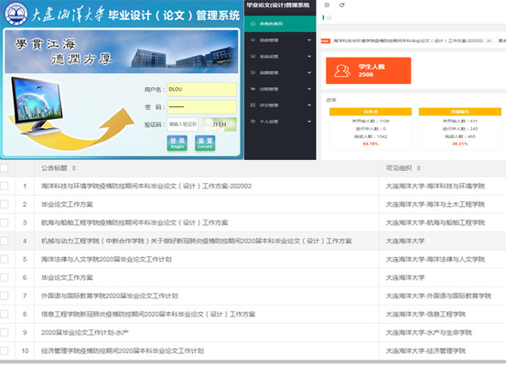This screenshot has height=365, width=506.
Task: Click the 评分管理 sidebar icon
Action: coord(253,105)
